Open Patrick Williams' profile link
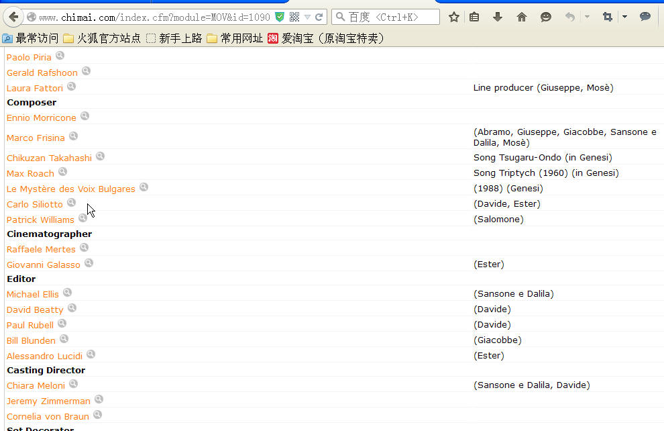This screenshot has height=431, width=664. (40, 220)
